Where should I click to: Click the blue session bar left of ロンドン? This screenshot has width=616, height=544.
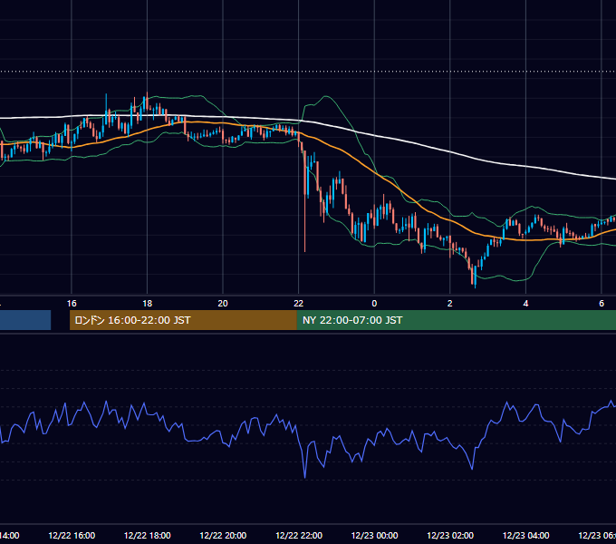click(x=25, y=320)
